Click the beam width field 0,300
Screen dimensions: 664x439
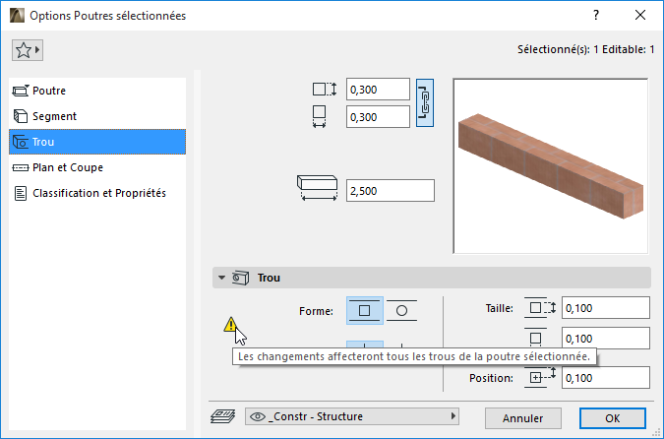pos(378,117)
